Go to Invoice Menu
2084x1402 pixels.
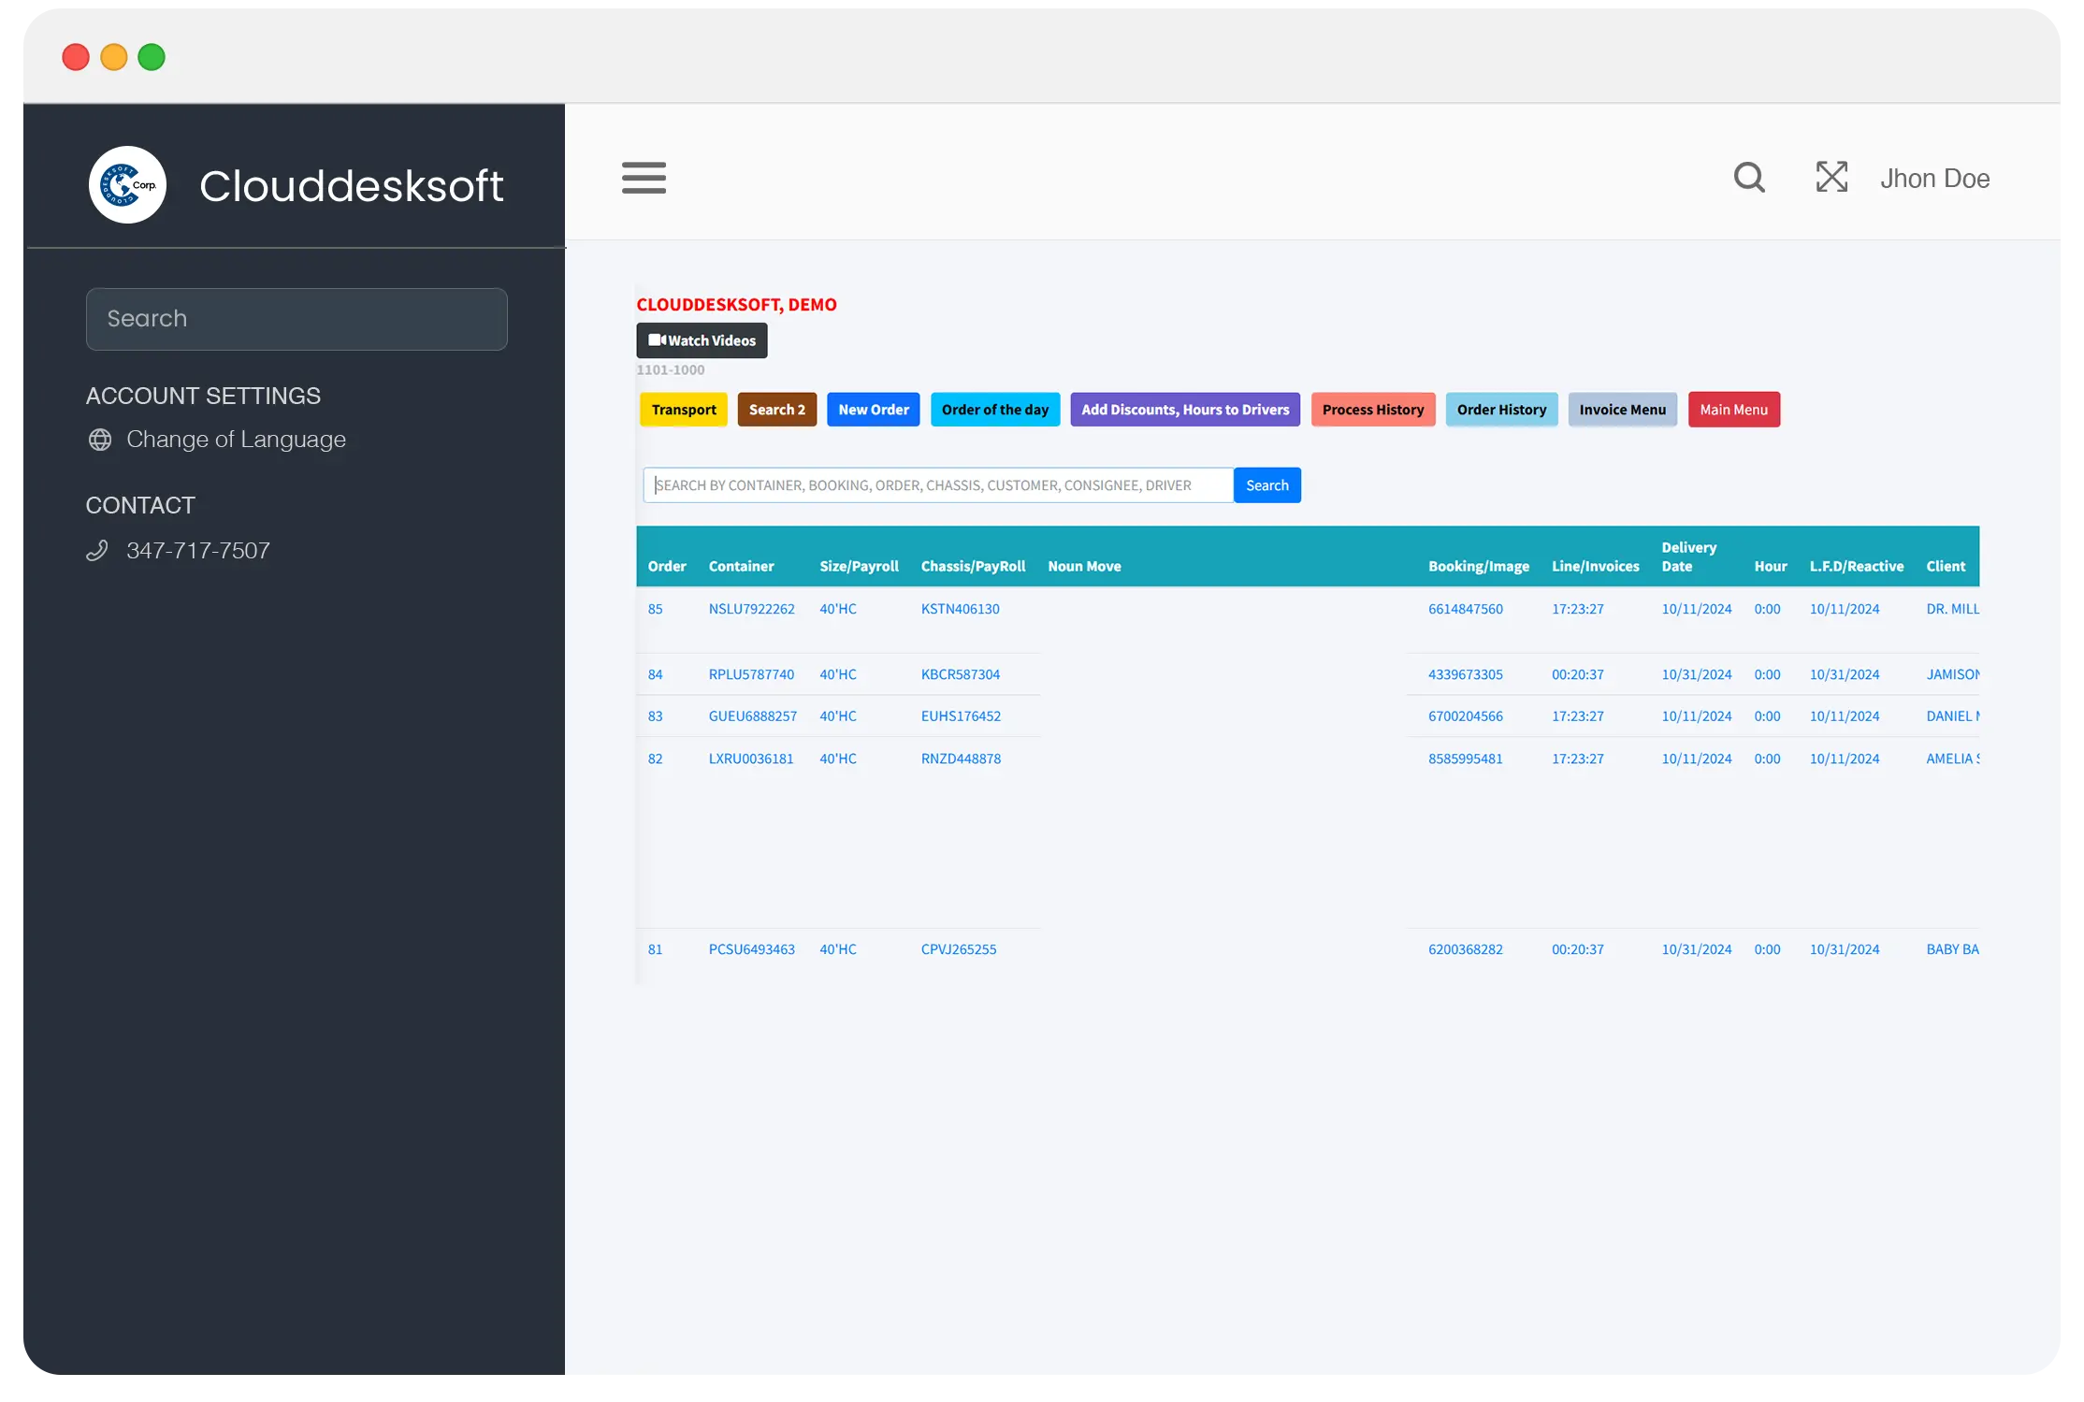point(1622,410)
